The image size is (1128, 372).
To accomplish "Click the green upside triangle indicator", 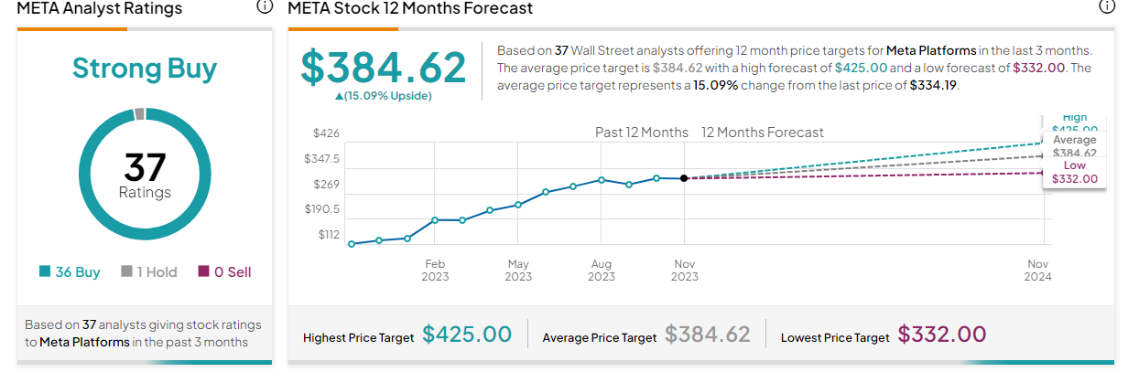I will coord(340,96).
